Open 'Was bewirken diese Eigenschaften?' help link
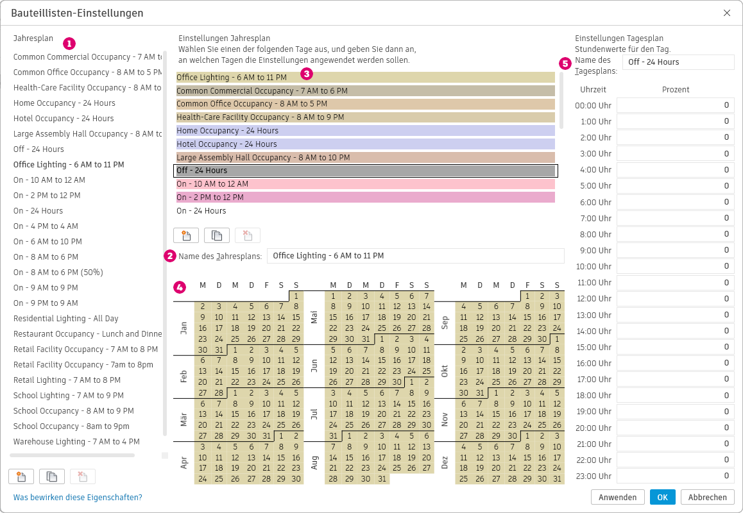The height and width of the screenshot is (513, 743). click(x=78, y=498)
